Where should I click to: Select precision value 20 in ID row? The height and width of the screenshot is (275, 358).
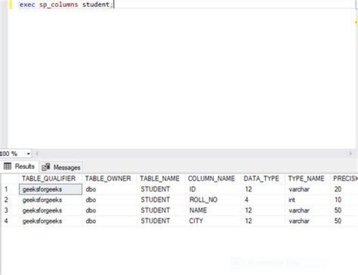click(x=344, y=189)
